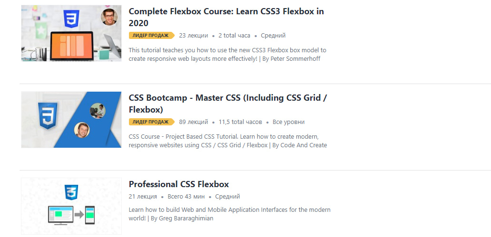The width and height of the screenshot is (491, 237).
Task: Click instructor avatar on Complete Flexbox thumbnail
Action: click(x=109, y=17)
